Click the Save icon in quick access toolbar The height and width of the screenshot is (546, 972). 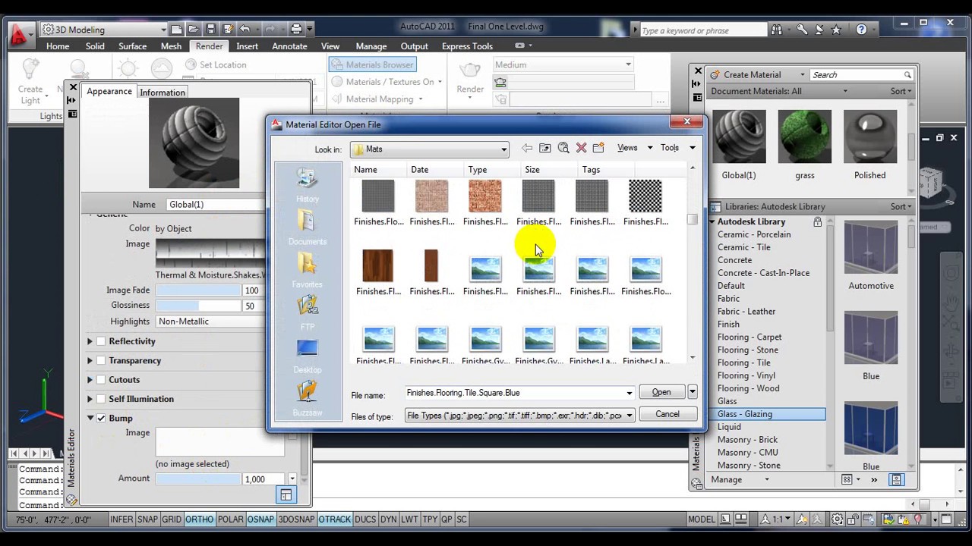coord(210,30)
